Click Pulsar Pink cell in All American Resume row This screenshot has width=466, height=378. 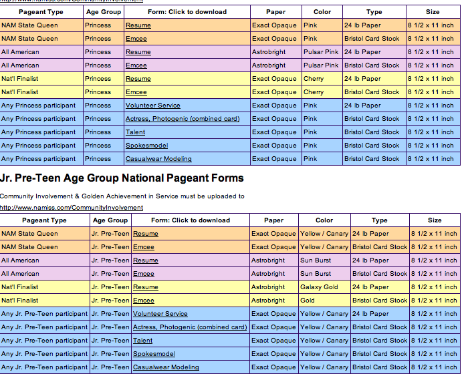point(322,52)
